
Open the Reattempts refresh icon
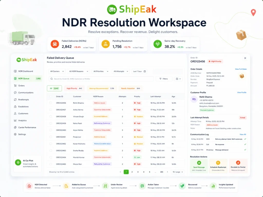[x=15, y=100]
